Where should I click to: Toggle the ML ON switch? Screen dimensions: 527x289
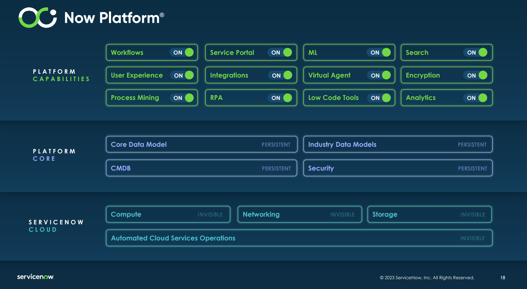(379, 52)
